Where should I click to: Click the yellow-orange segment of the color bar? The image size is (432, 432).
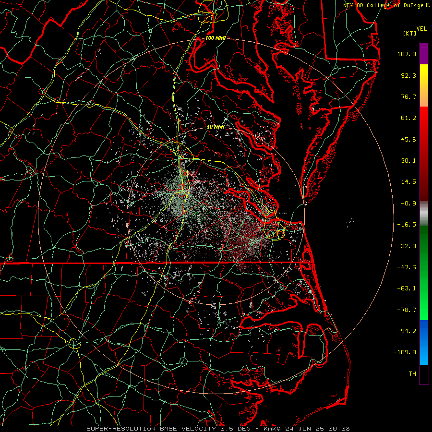(x=424, y=85)
